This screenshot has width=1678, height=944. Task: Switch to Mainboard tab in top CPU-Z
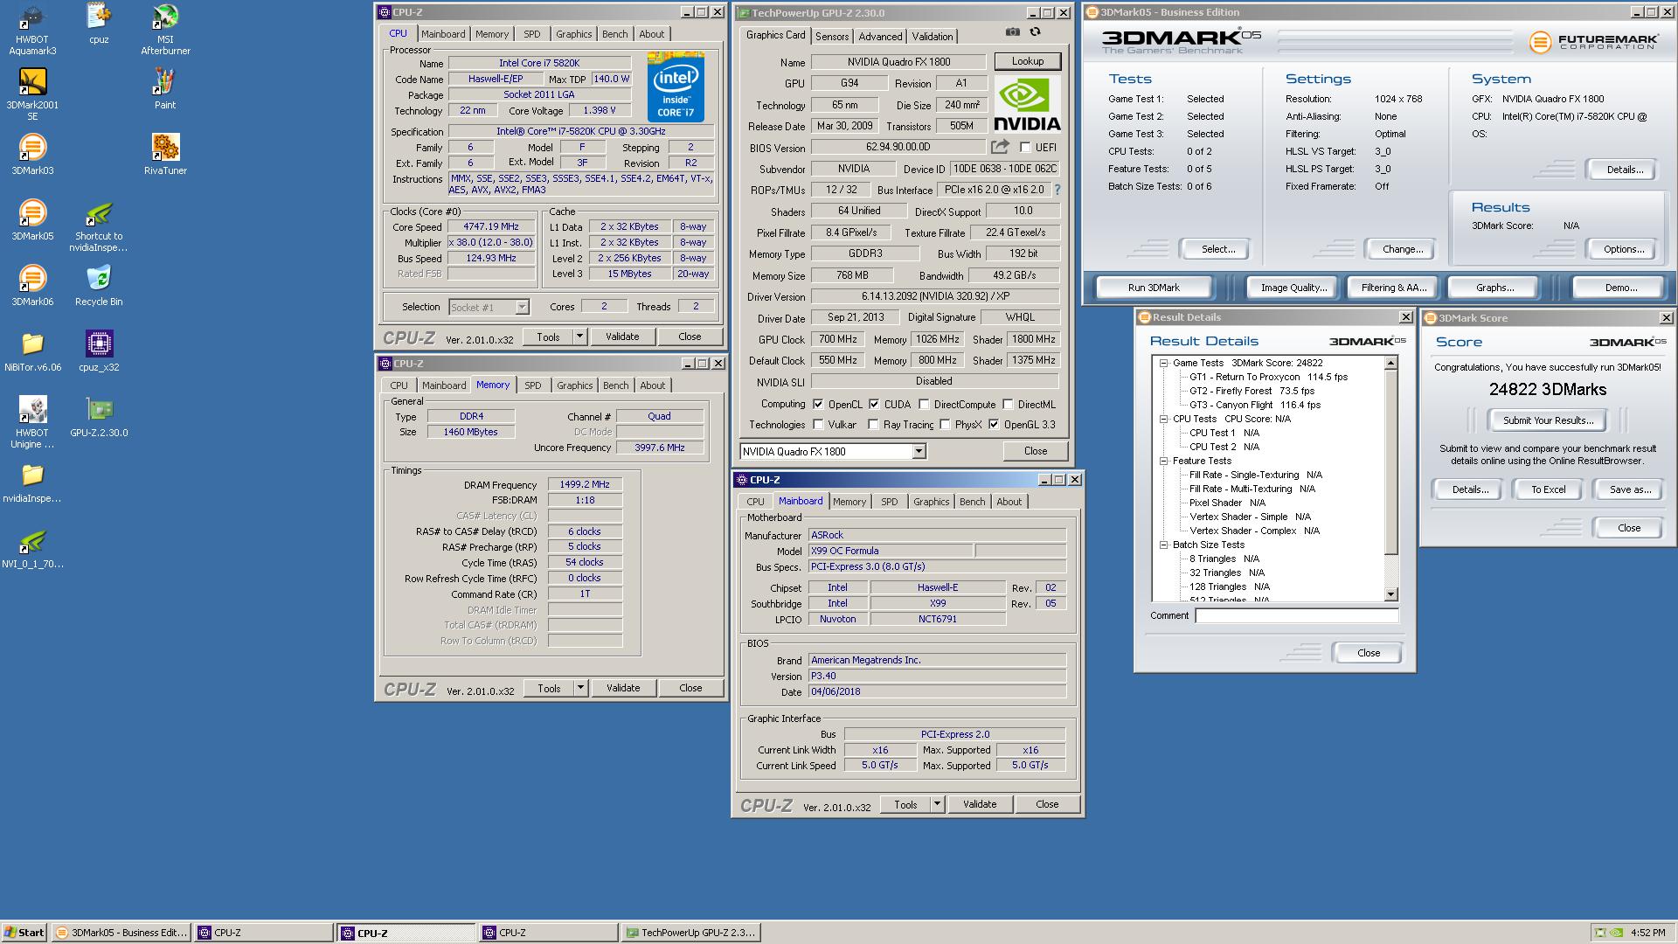coord(443,34)
